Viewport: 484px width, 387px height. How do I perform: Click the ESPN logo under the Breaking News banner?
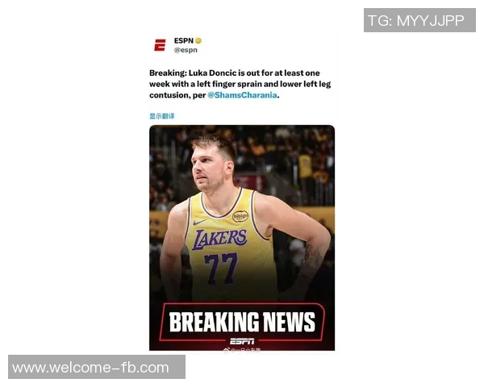242,341
